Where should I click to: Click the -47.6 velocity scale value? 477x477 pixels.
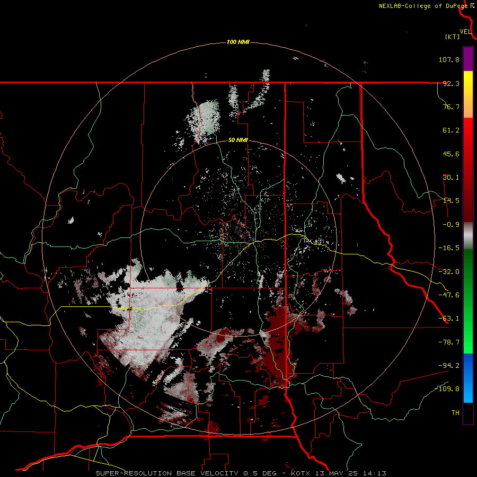point(449,295)
